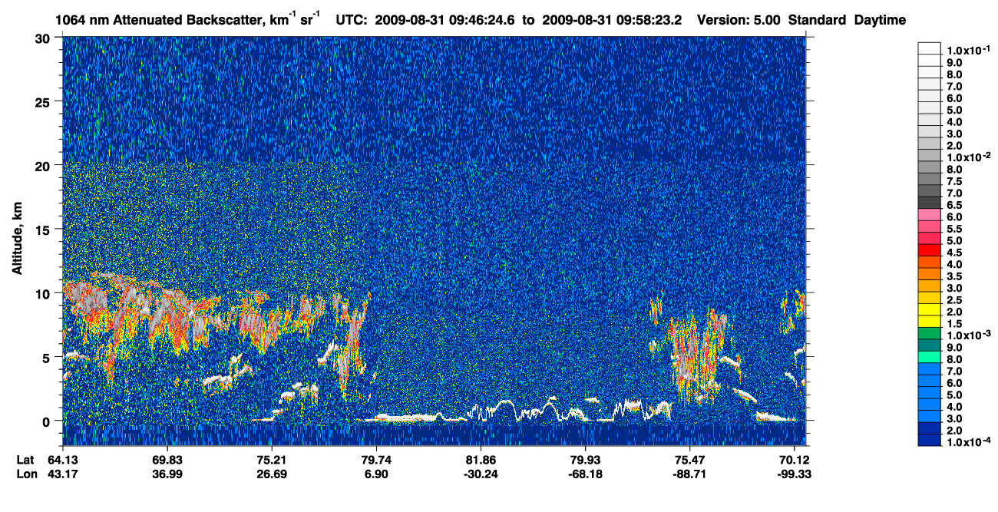Select the dark gray 6.5 legend swatch
Viewport: 998px width, 512px height.
point(929,203)
